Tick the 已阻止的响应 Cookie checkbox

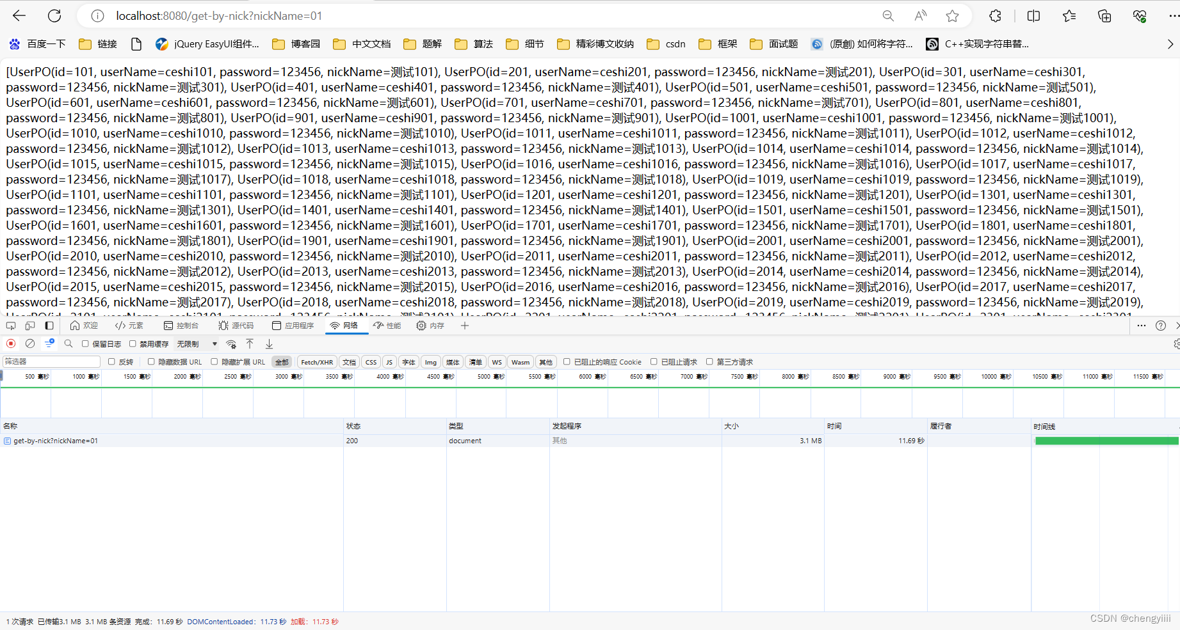click(x=567, y=361)
